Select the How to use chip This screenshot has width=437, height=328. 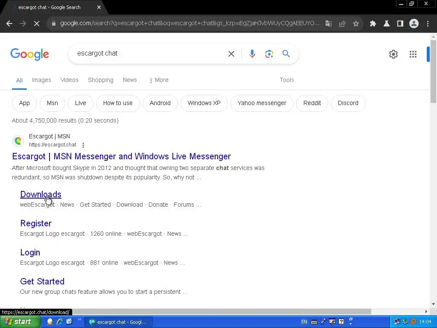pyautogui.click(x=118, y=103)
